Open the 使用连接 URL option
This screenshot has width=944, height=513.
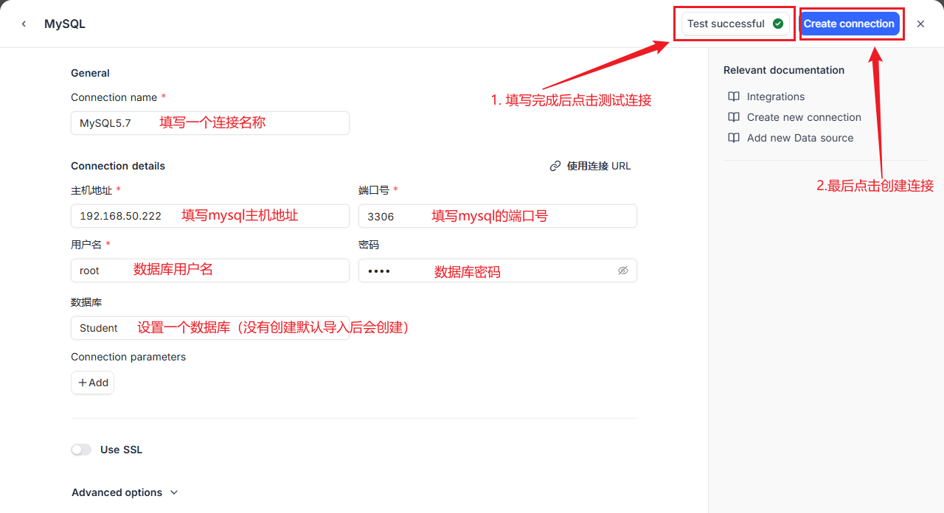591,166
